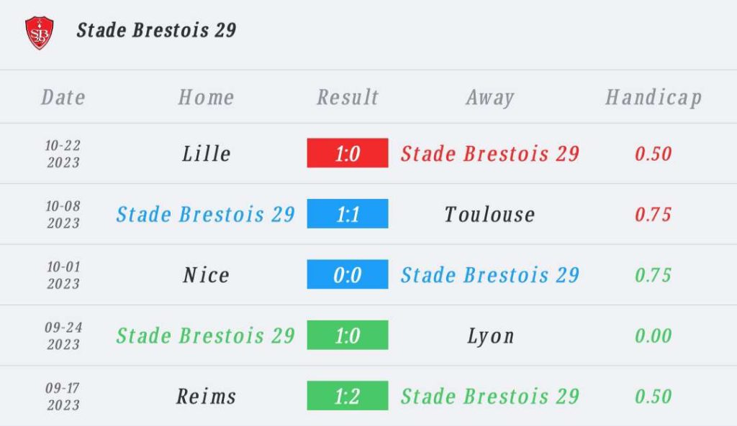Click the 0.00 handicap value
This screenshot has width=737, height=426.
[653, 335]
